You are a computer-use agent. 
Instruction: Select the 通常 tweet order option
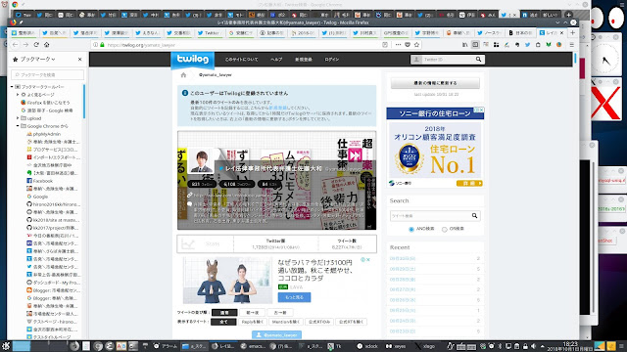(x=224, y=313)
